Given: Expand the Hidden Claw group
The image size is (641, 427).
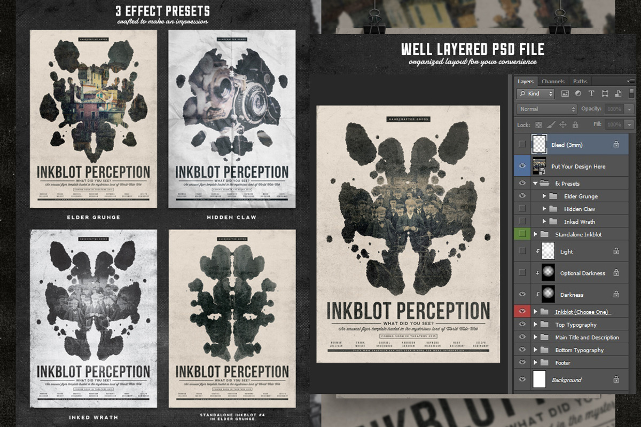Looking at the screenshot, I should 544,209.
